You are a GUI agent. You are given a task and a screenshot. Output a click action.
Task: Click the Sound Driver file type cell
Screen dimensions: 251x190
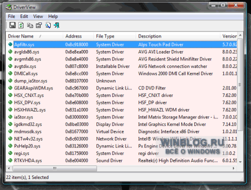(x=109, y=160)
